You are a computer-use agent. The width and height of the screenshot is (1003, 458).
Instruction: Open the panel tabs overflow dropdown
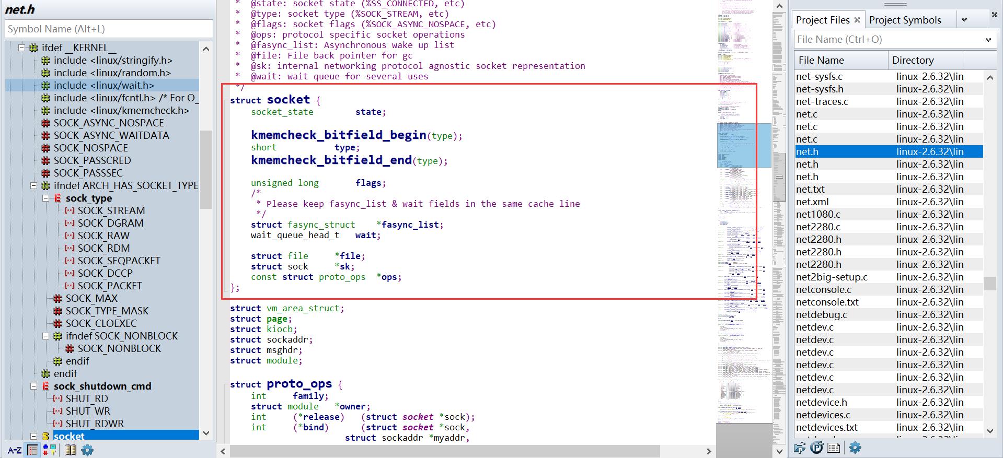click(964, 20)
